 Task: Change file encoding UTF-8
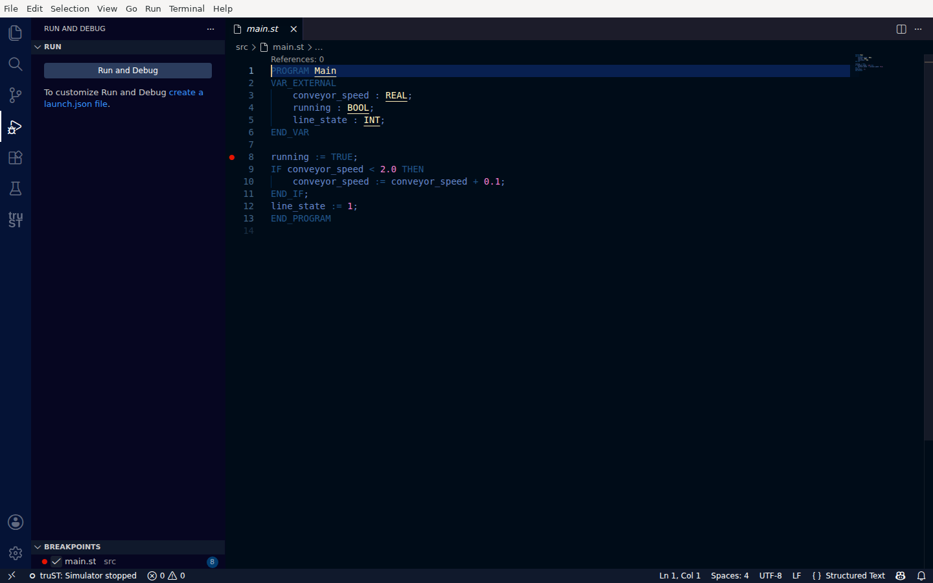point(770,575)
